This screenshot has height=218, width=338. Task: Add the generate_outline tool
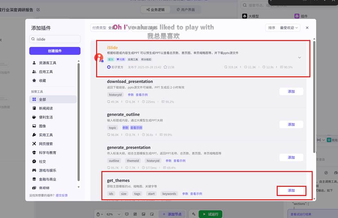tap(291, 124)
